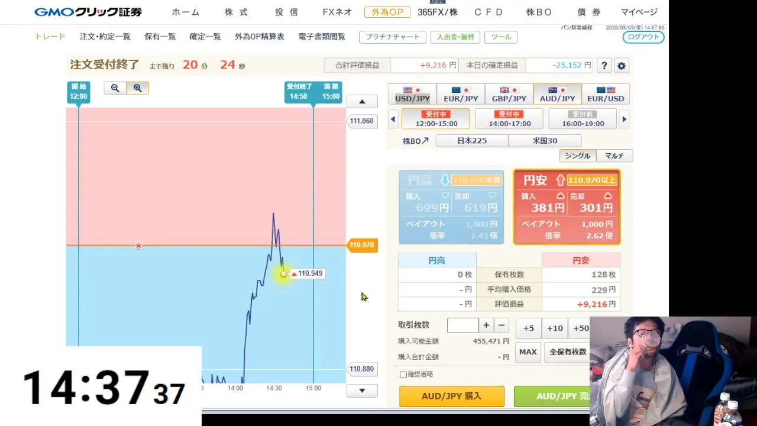The width and height of the screenshot is (757, 426).
Task: Switch to シングル view mode
Action: [578, 156]
